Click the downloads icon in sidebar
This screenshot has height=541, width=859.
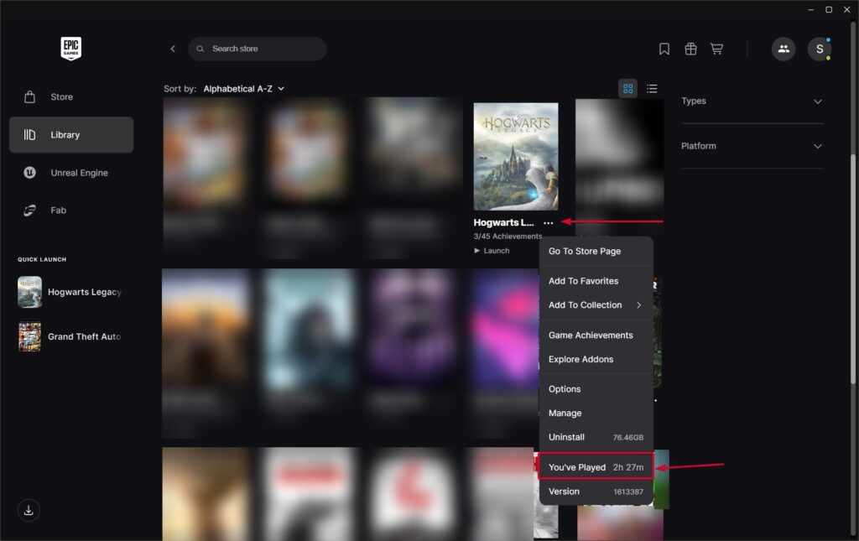(29, 510)
